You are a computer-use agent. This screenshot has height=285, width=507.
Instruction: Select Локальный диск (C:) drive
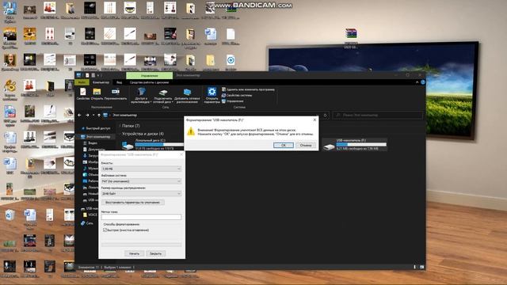pyautogui.click(x=153, y=144)
